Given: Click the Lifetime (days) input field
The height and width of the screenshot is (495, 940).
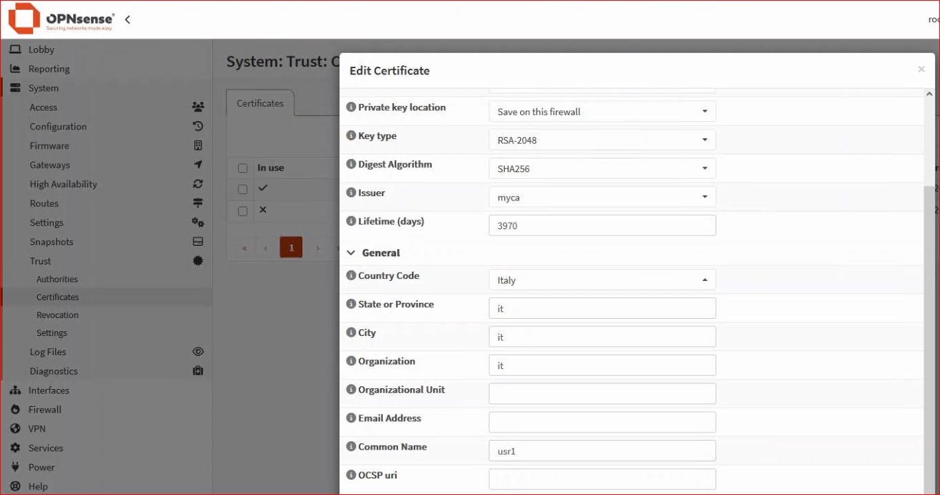Looking at the screenshot, I should point(602,226).
